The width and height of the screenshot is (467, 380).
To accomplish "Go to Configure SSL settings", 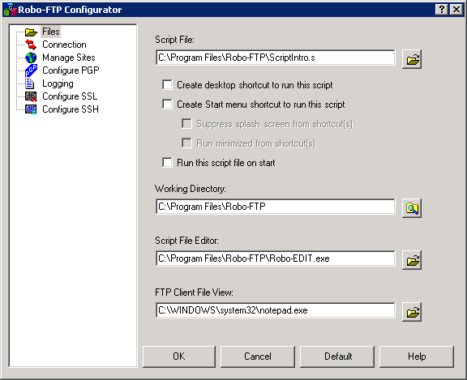I will point(70,96).
